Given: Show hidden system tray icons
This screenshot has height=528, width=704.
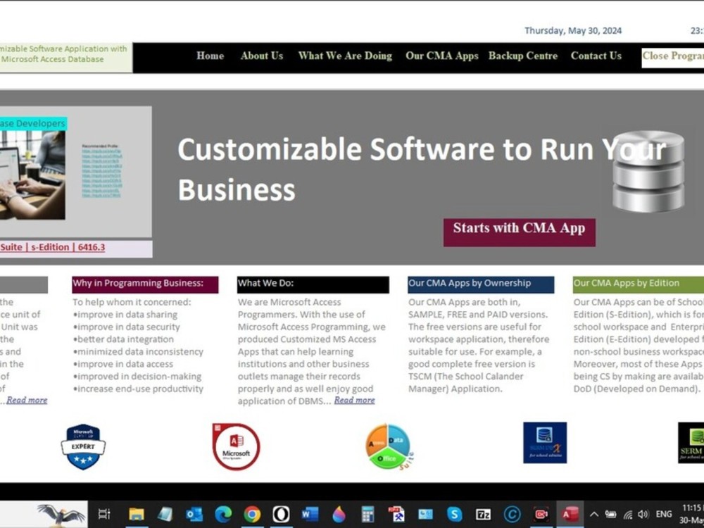Looking at the screenshot, I should tap(594, 515).
